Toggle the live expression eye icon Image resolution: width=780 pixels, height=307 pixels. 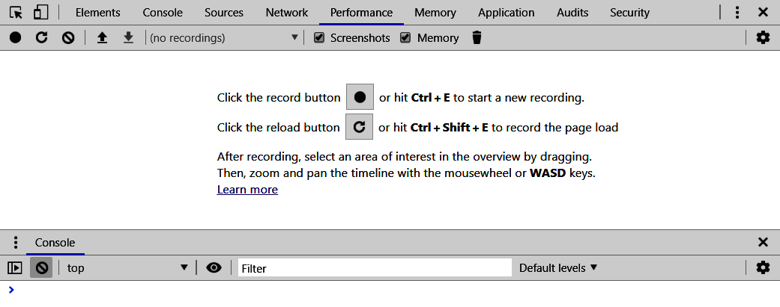214,267
